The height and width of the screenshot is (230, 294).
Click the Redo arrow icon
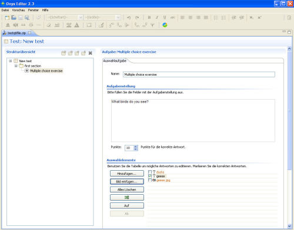pyautogui.click(x=137, y=18)
